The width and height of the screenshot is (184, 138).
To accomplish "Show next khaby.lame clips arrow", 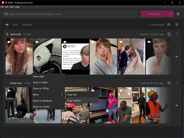I will 176,105.
